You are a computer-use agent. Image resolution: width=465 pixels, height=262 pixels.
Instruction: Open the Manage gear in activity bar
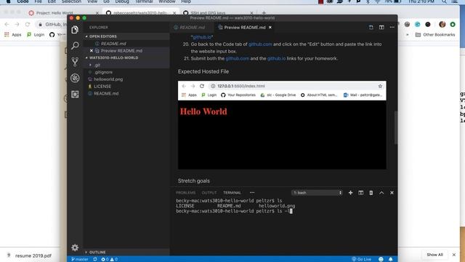[x=75, y=247]
